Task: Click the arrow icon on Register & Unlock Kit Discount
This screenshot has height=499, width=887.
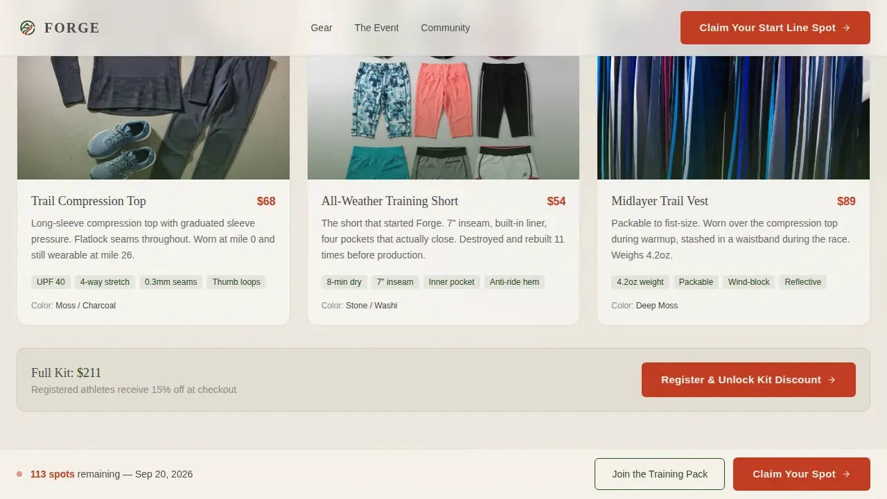Action: [832, 380]
